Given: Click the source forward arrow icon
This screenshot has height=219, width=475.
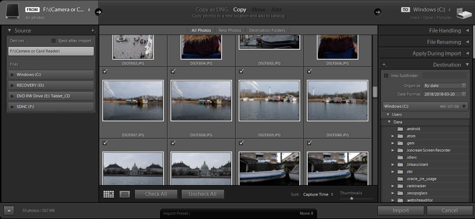Looking at the screenshot, I should tap(99, 12).
